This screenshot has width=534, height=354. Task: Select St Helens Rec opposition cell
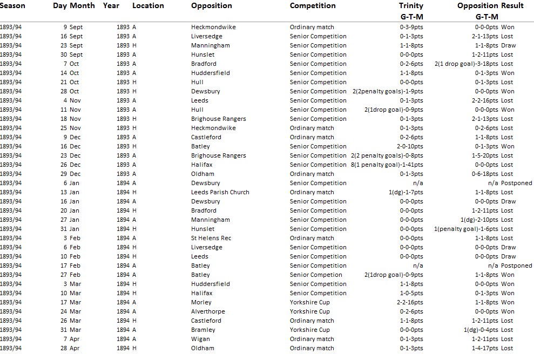211,239
